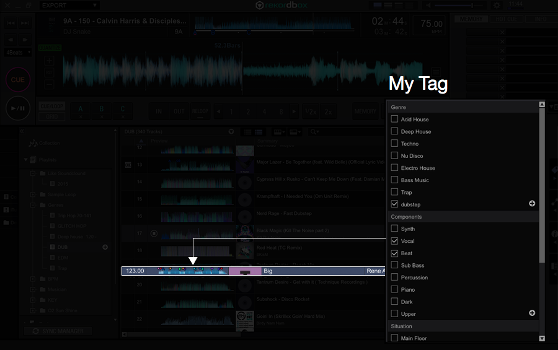Switch to the INFO tab
The height and width of the screenshot is (350, 558).
[x=541, y=19]
